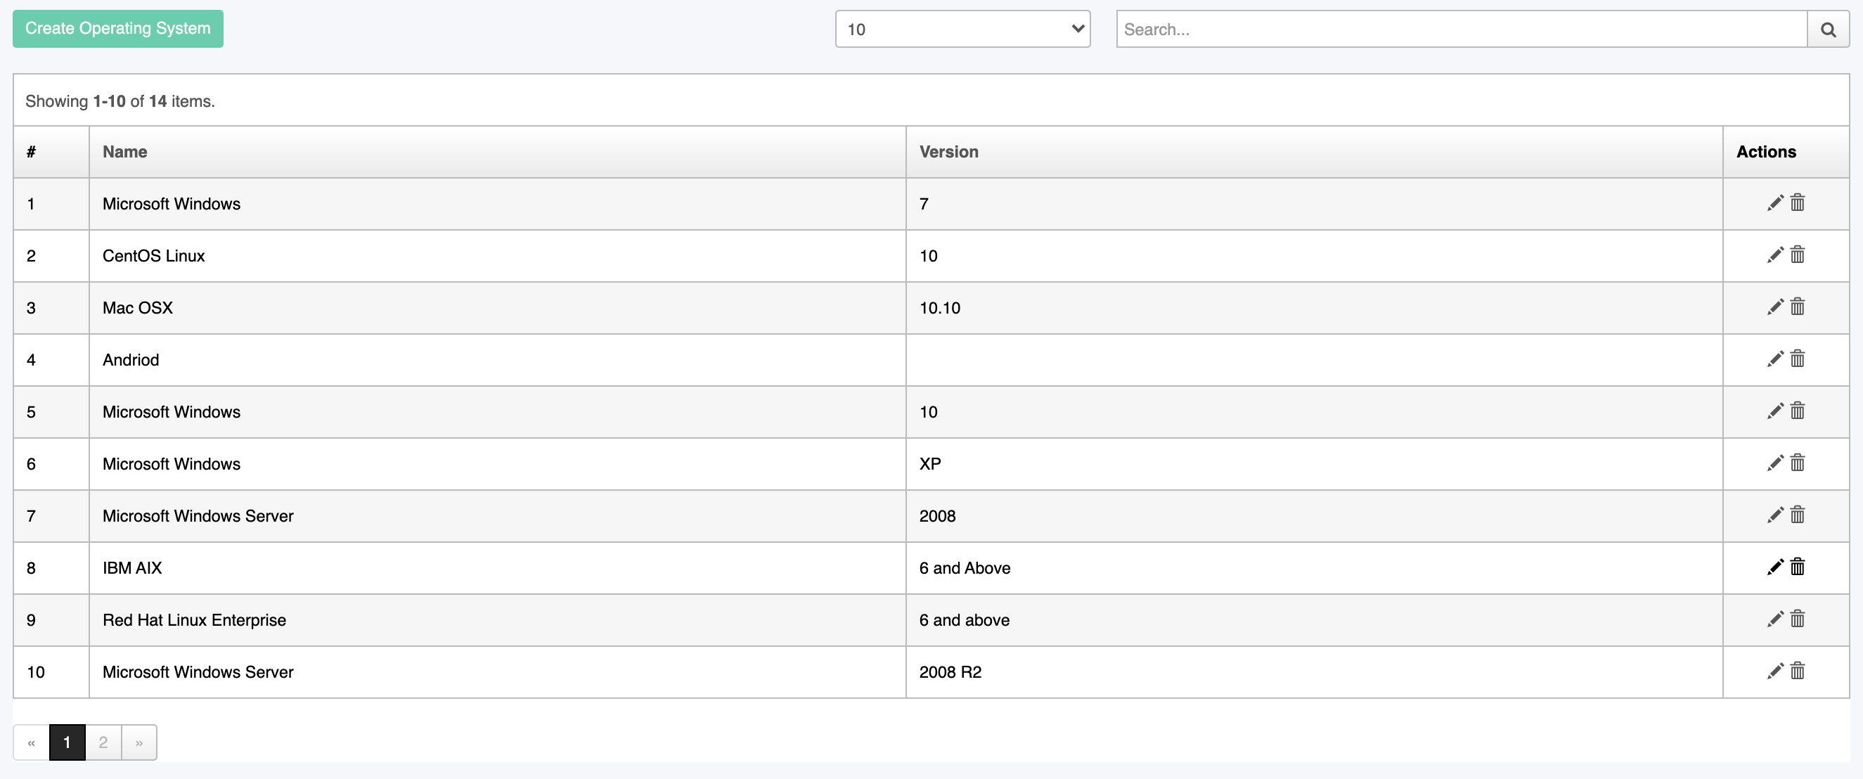The height and width of the screenshot is (779, 1863).
Task: Click the version cell 10.10
Action: coord(1314,308)
